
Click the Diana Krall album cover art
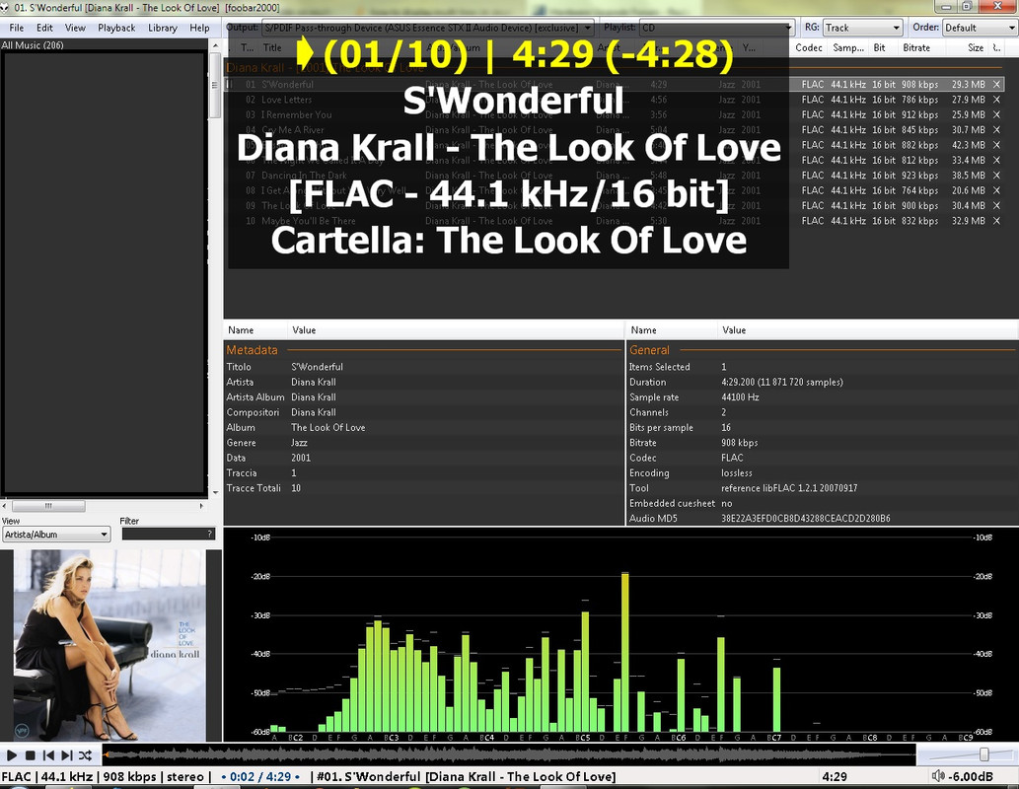[x=109, y=645]
